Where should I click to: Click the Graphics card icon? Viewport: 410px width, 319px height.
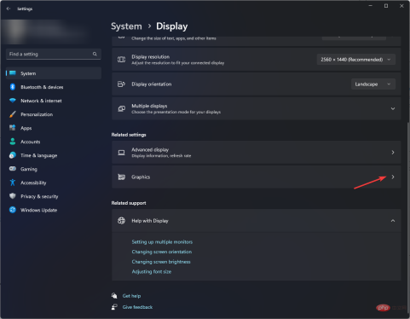[x=121, y=177]
